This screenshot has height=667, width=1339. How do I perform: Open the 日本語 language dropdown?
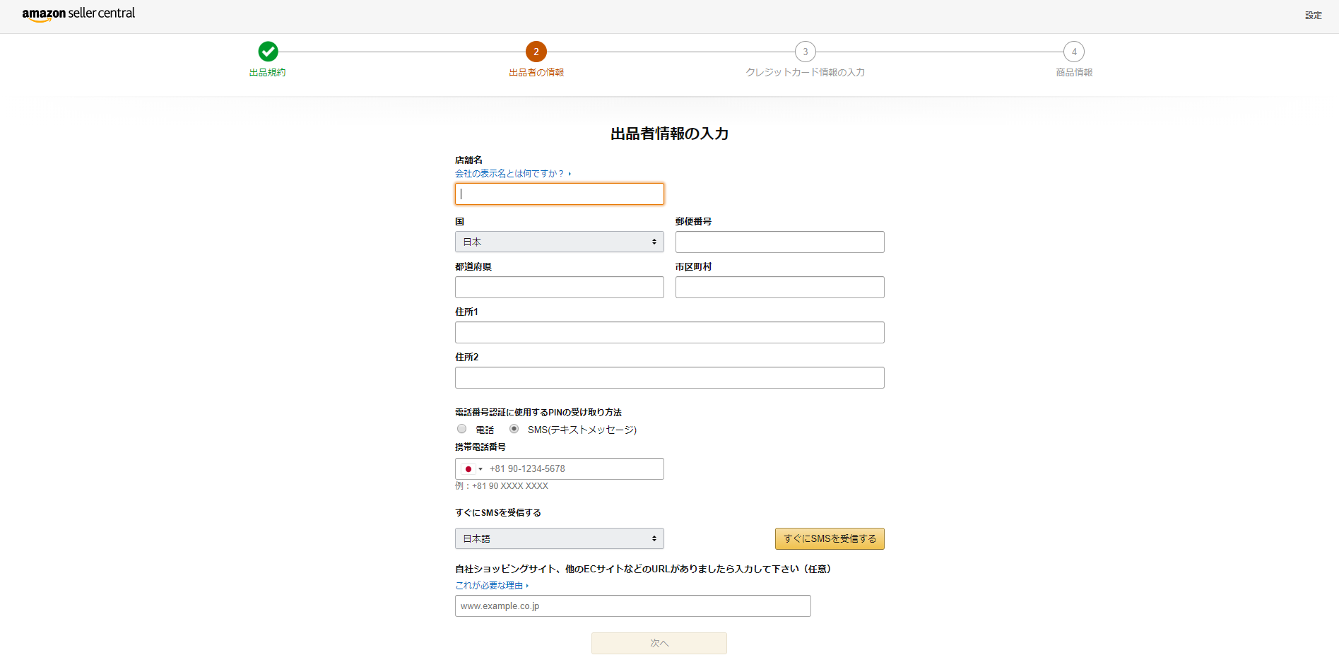click(558, 538)
